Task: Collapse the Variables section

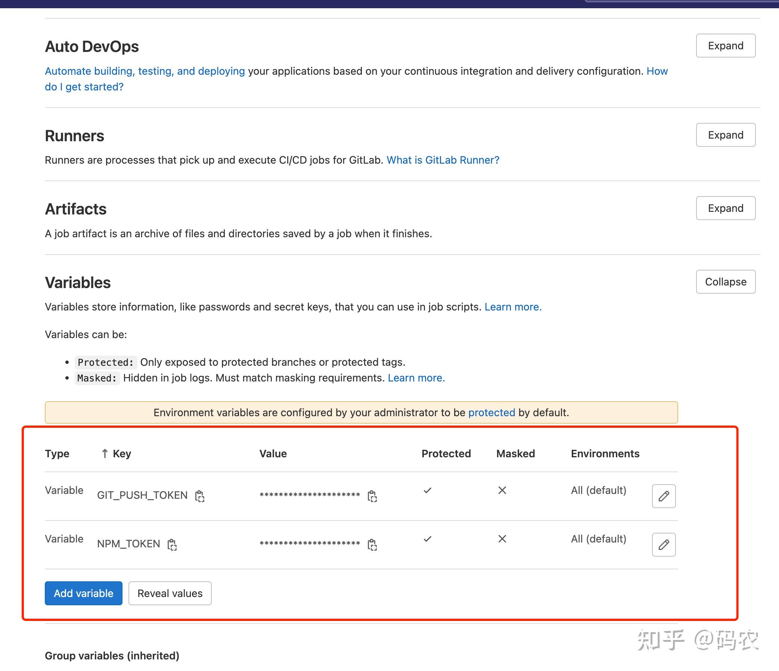Action: 725,282
